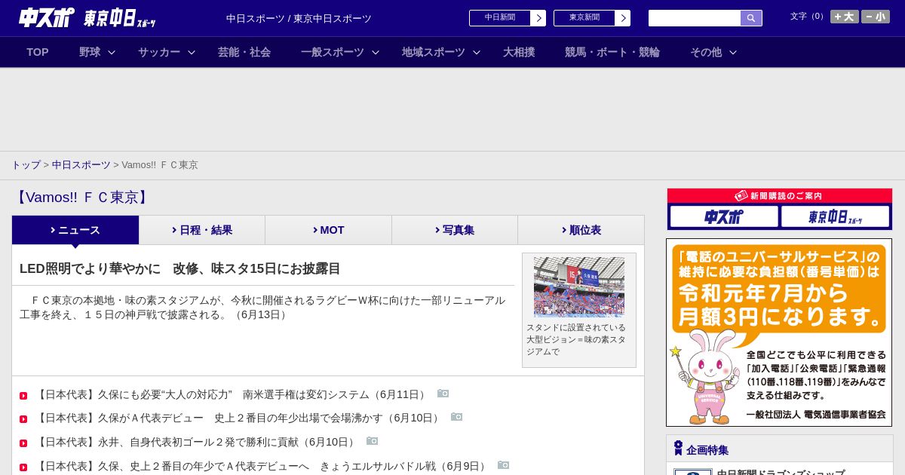Open the stadium photo thumbnail
905x475 pixels.
tap(579, 287)
